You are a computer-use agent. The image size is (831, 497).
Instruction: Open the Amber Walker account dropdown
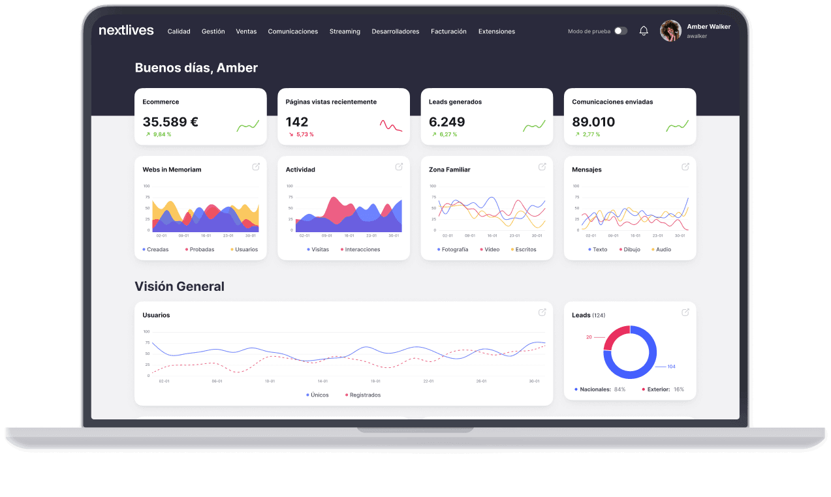coord(708,31)
